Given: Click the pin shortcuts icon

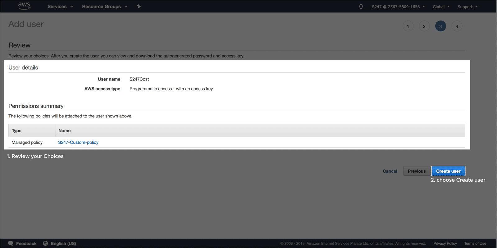Looking at the screenshot, I should [139, 6].
